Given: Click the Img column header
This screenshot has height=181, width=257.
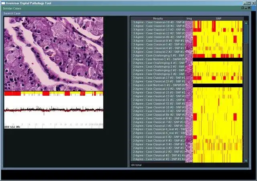Looking at the screenshot, I should coord(189,18).
